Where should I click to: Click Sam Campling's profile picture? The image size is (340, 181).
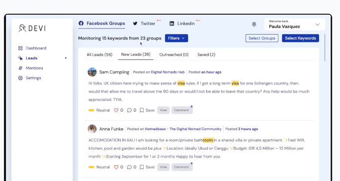coord(92,72)
